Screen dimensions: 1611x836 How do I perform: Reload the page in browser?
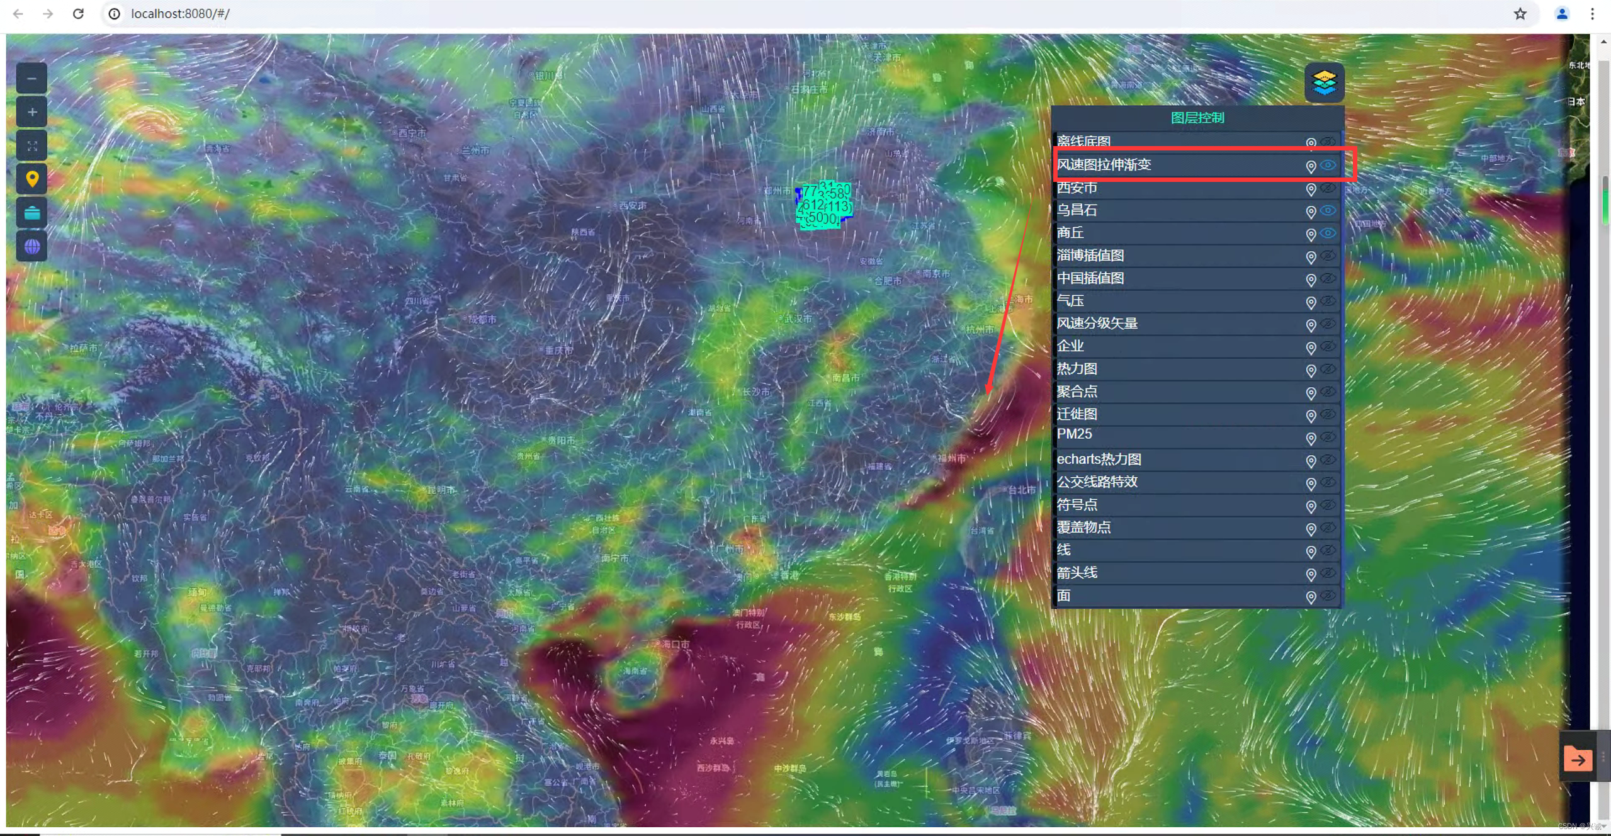click(x=78, y=14)
